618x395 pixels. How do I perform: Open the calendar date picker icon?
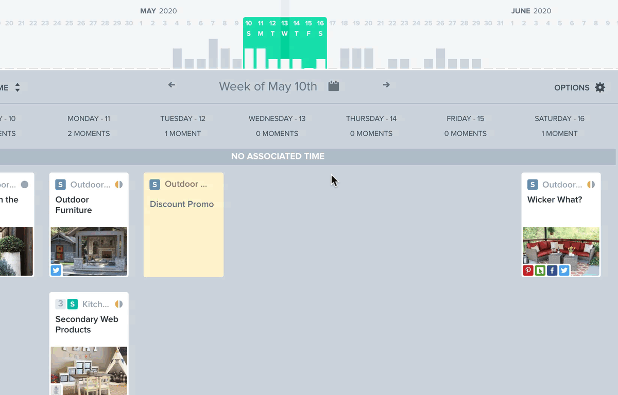(334, 86)
